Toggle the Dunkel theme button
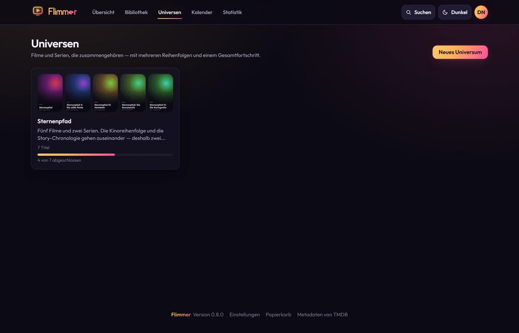The width and height of the screenshot is (519, 333). (x=455, y=12)
